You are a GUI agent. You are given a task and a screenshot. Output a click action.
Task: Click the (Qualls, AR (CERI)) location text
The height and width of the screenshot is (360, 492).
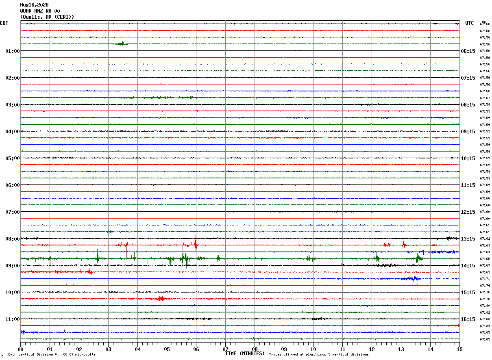[x=47, y=17]
